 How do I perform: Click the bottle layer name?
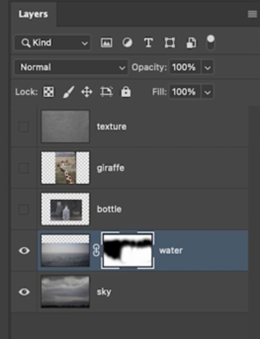point(109,210)
